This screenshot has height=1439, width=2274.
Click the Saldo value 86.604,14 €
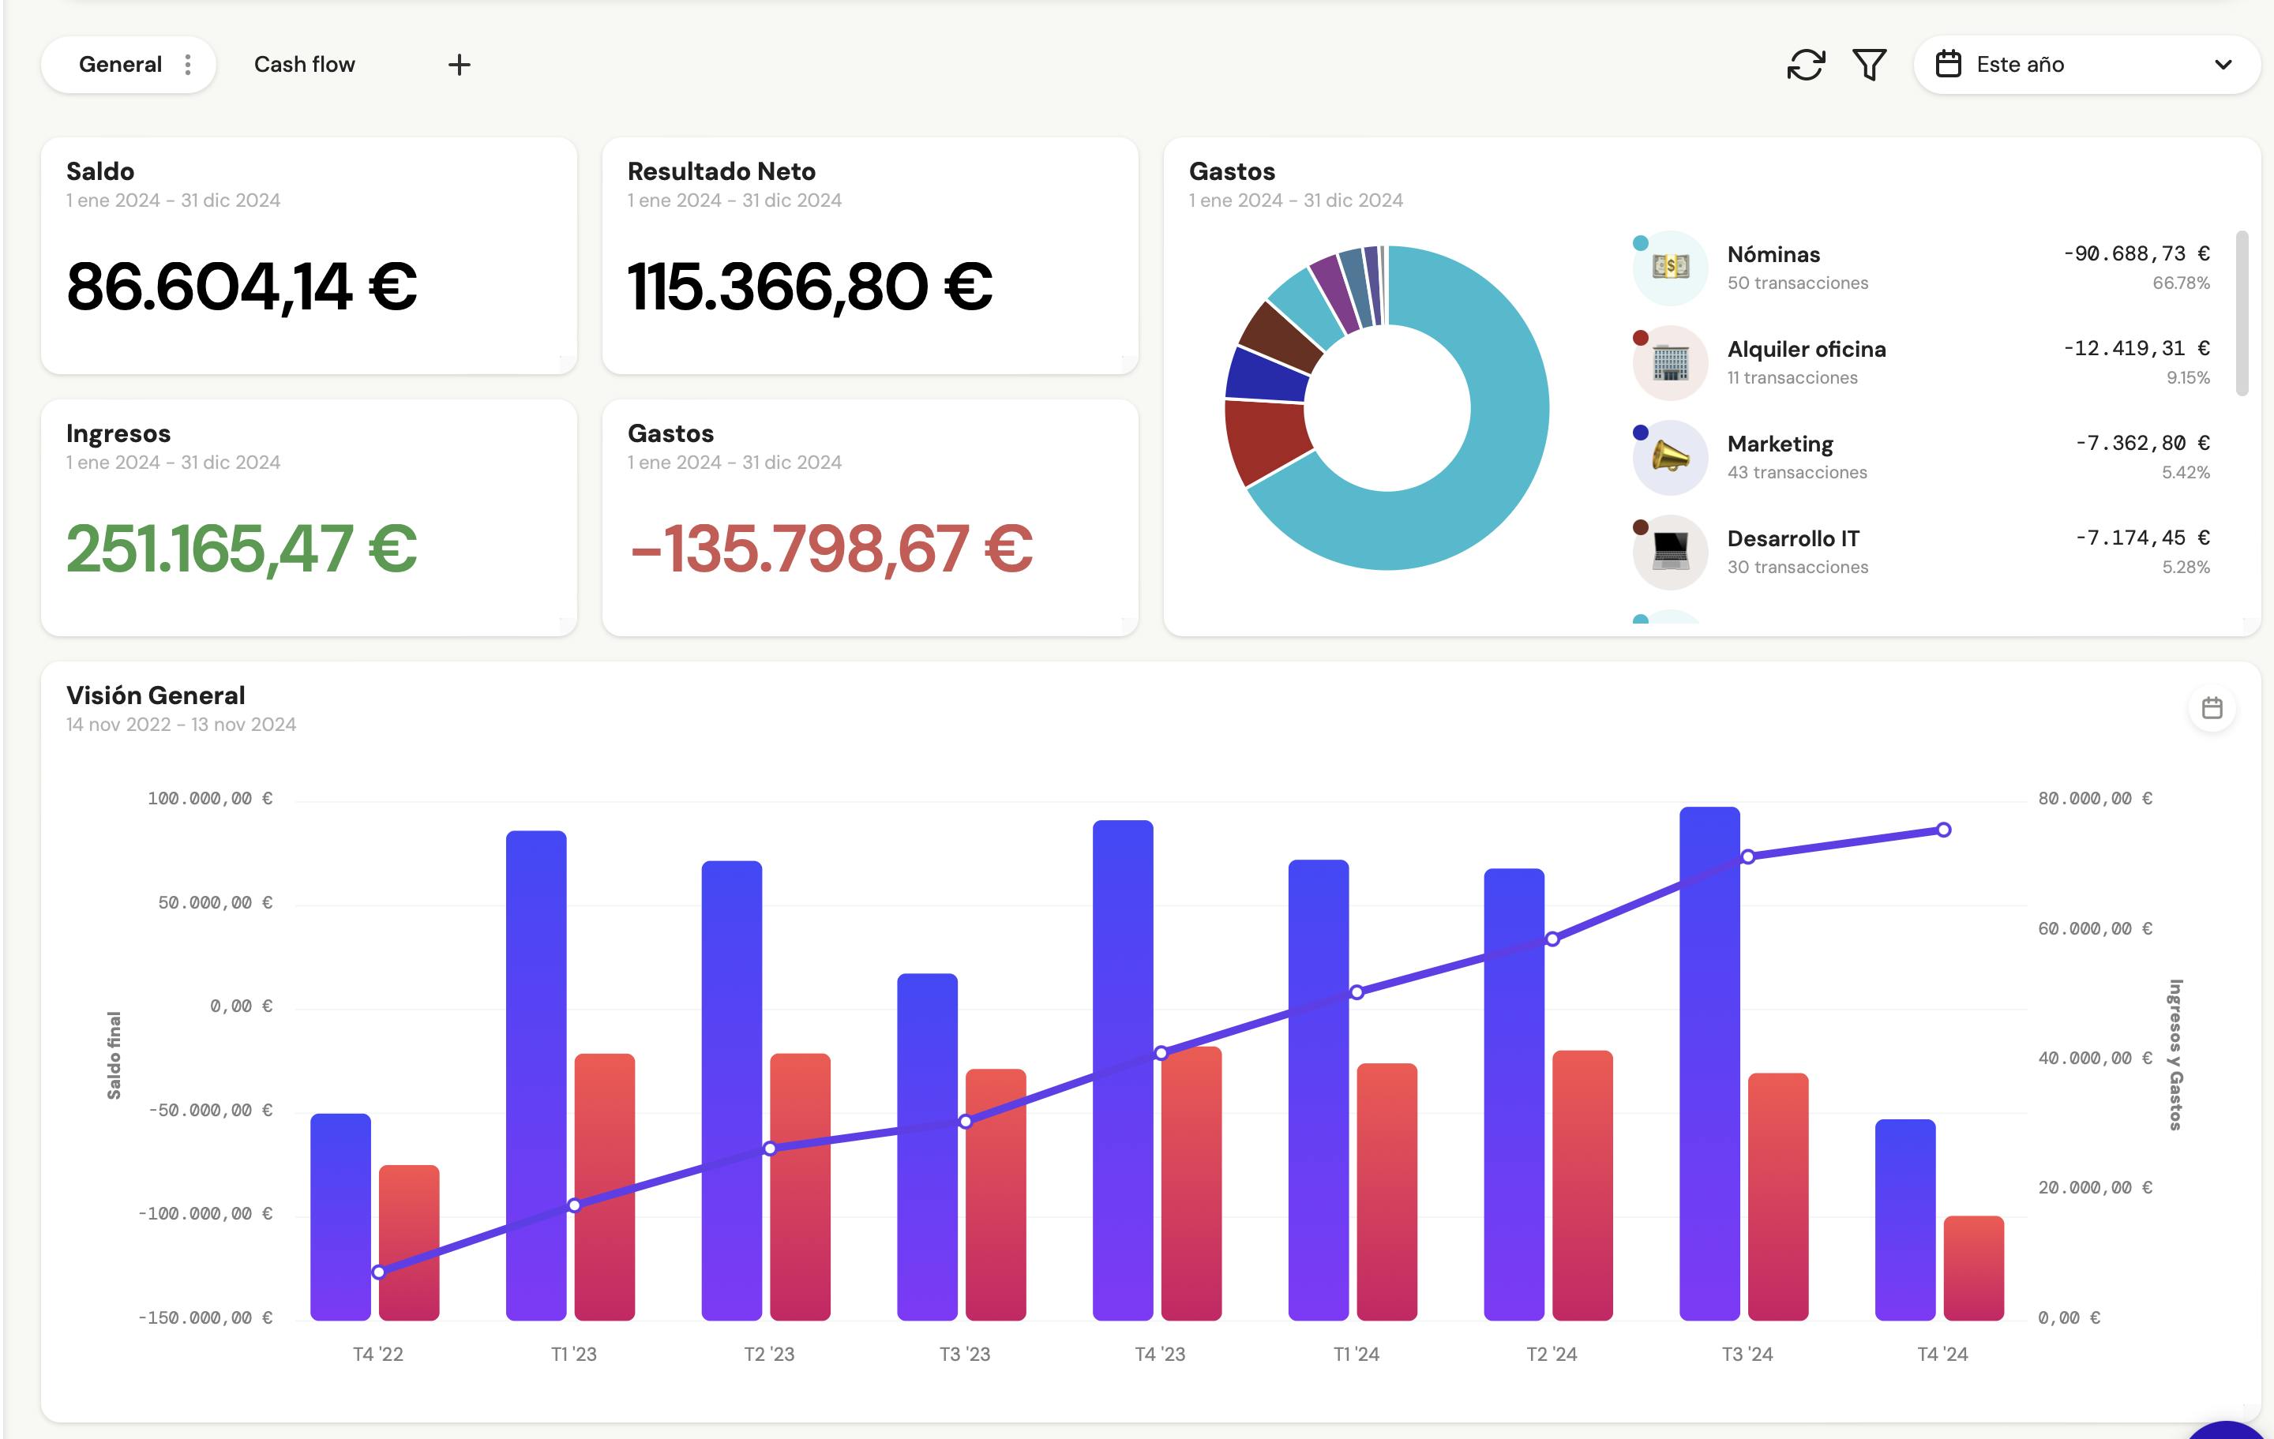click(x=242, y=286)
